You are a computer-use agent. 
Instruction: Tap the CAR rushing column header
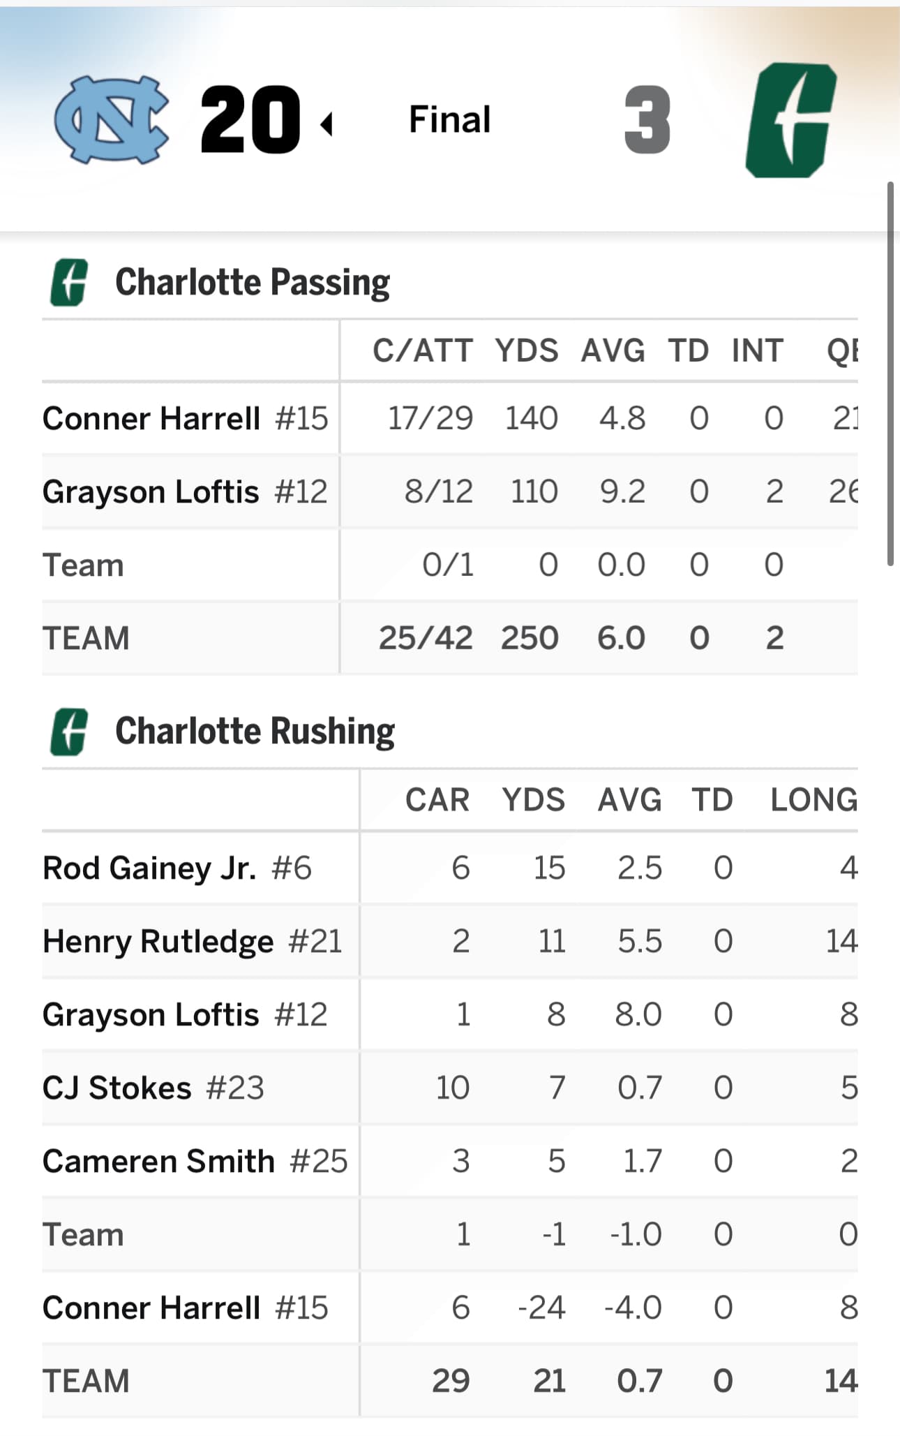[437, 800]
